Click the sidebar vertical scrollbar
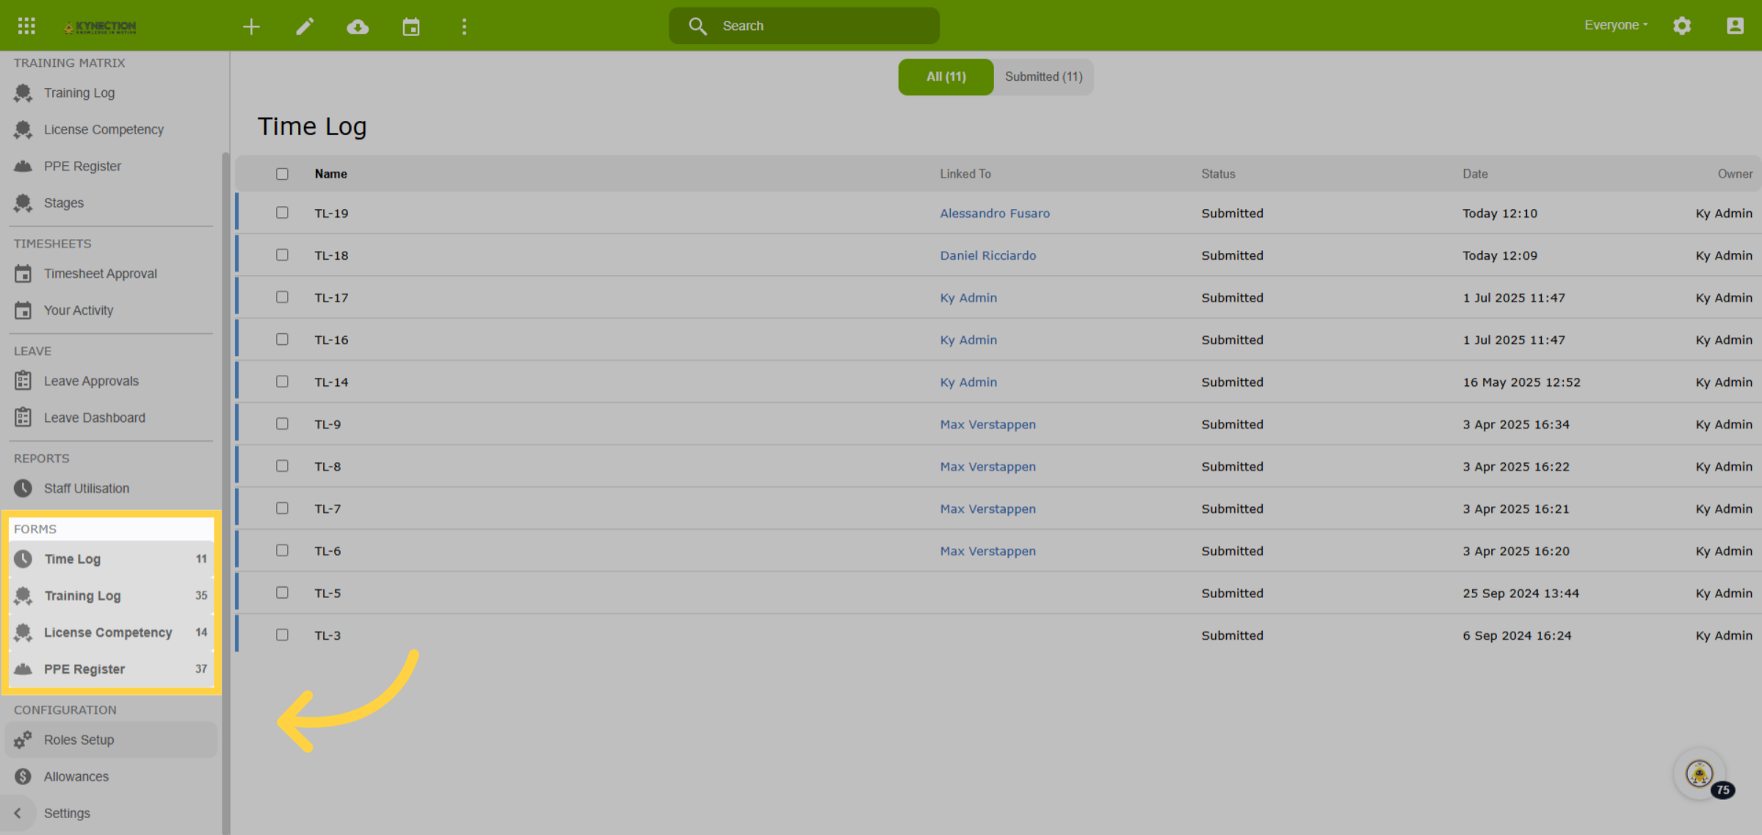Image resolution: width=1762 pixels, height=835 pixels. (225, 492)
